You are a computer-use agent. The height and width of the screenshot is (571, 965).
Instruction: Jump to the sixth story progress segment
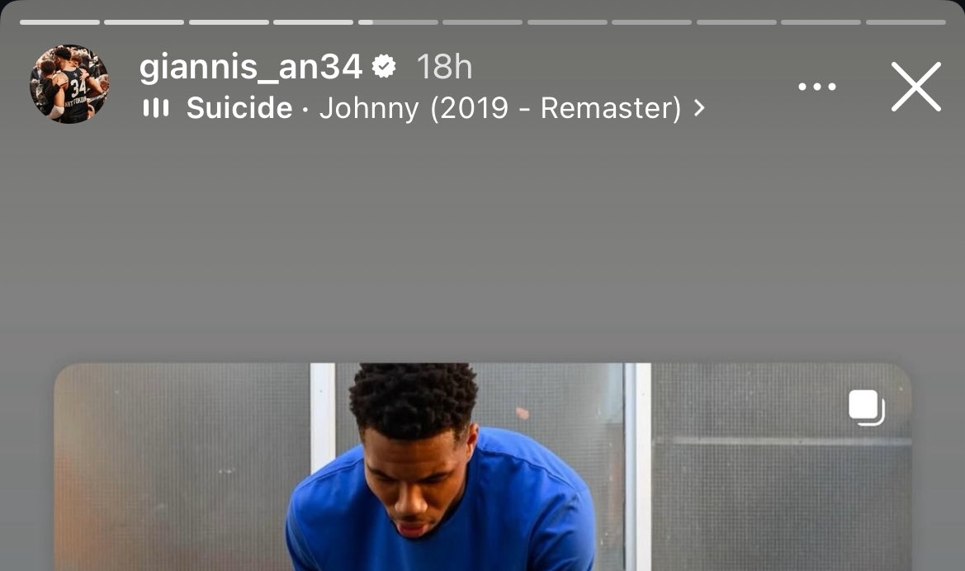(482, 22)
